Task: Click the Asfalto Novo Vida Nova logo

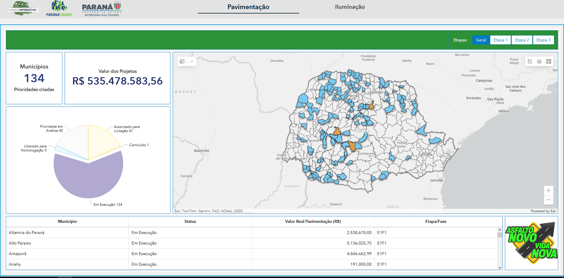Action: (531, 243)
